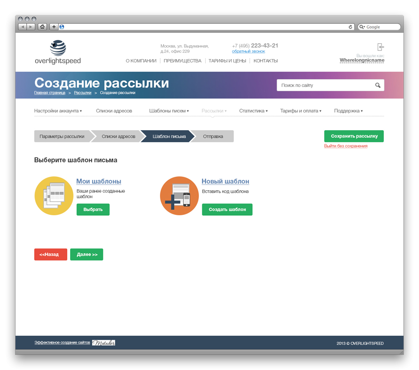Click the green 'Выбрать' button
This screenshot has width=419, height=370.
point(93,210)
